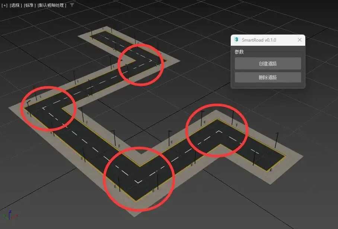This screenshot has height=229, width=338.
Task: Close the SmartRoad v0.1.0 dialog
Action: tap(299, 40)
